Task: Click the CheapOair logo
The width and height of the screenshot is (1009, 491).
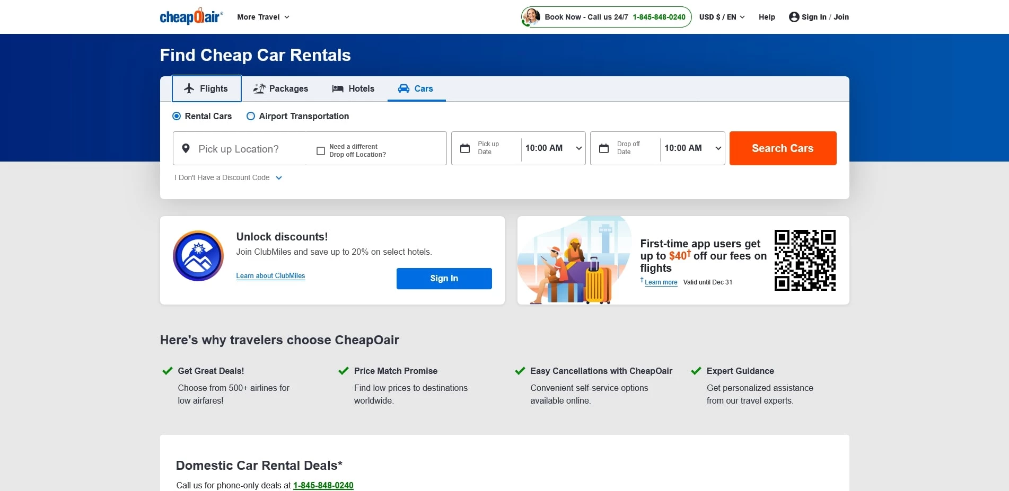Action: point(191,17)
